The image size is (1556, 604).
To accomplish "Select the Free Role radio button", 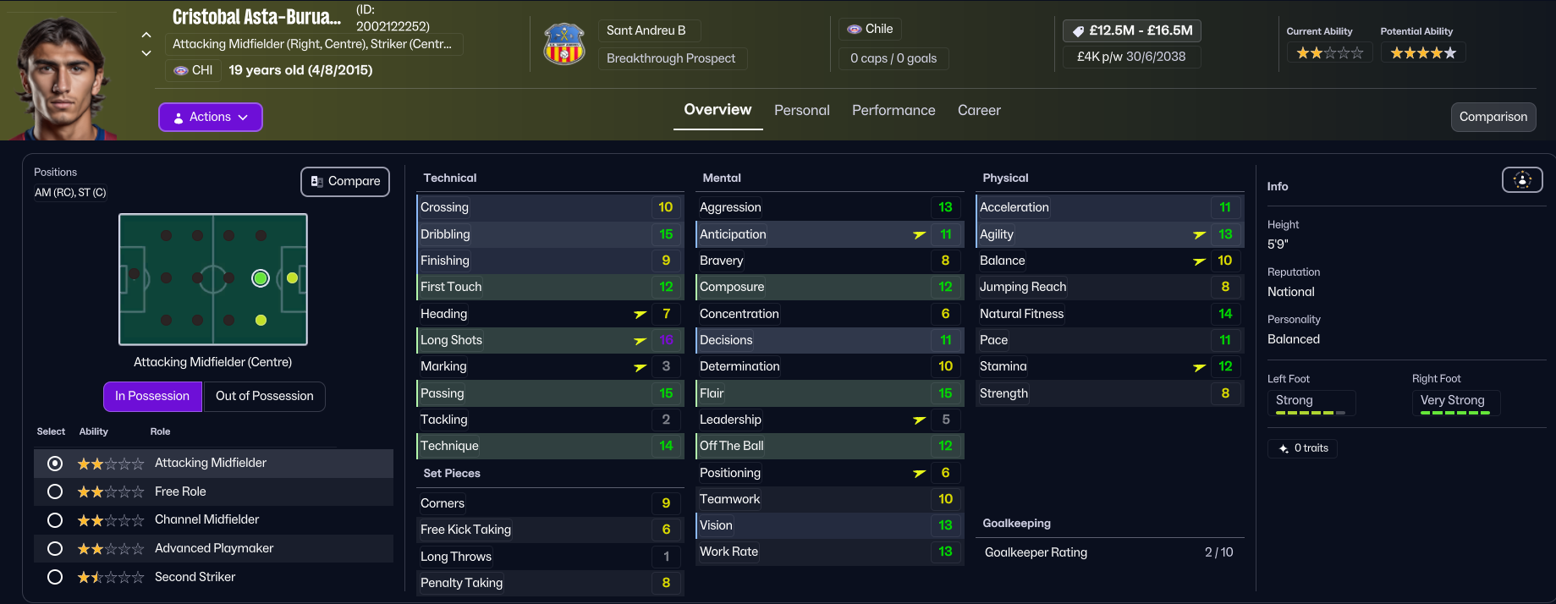I will point(55,491).
